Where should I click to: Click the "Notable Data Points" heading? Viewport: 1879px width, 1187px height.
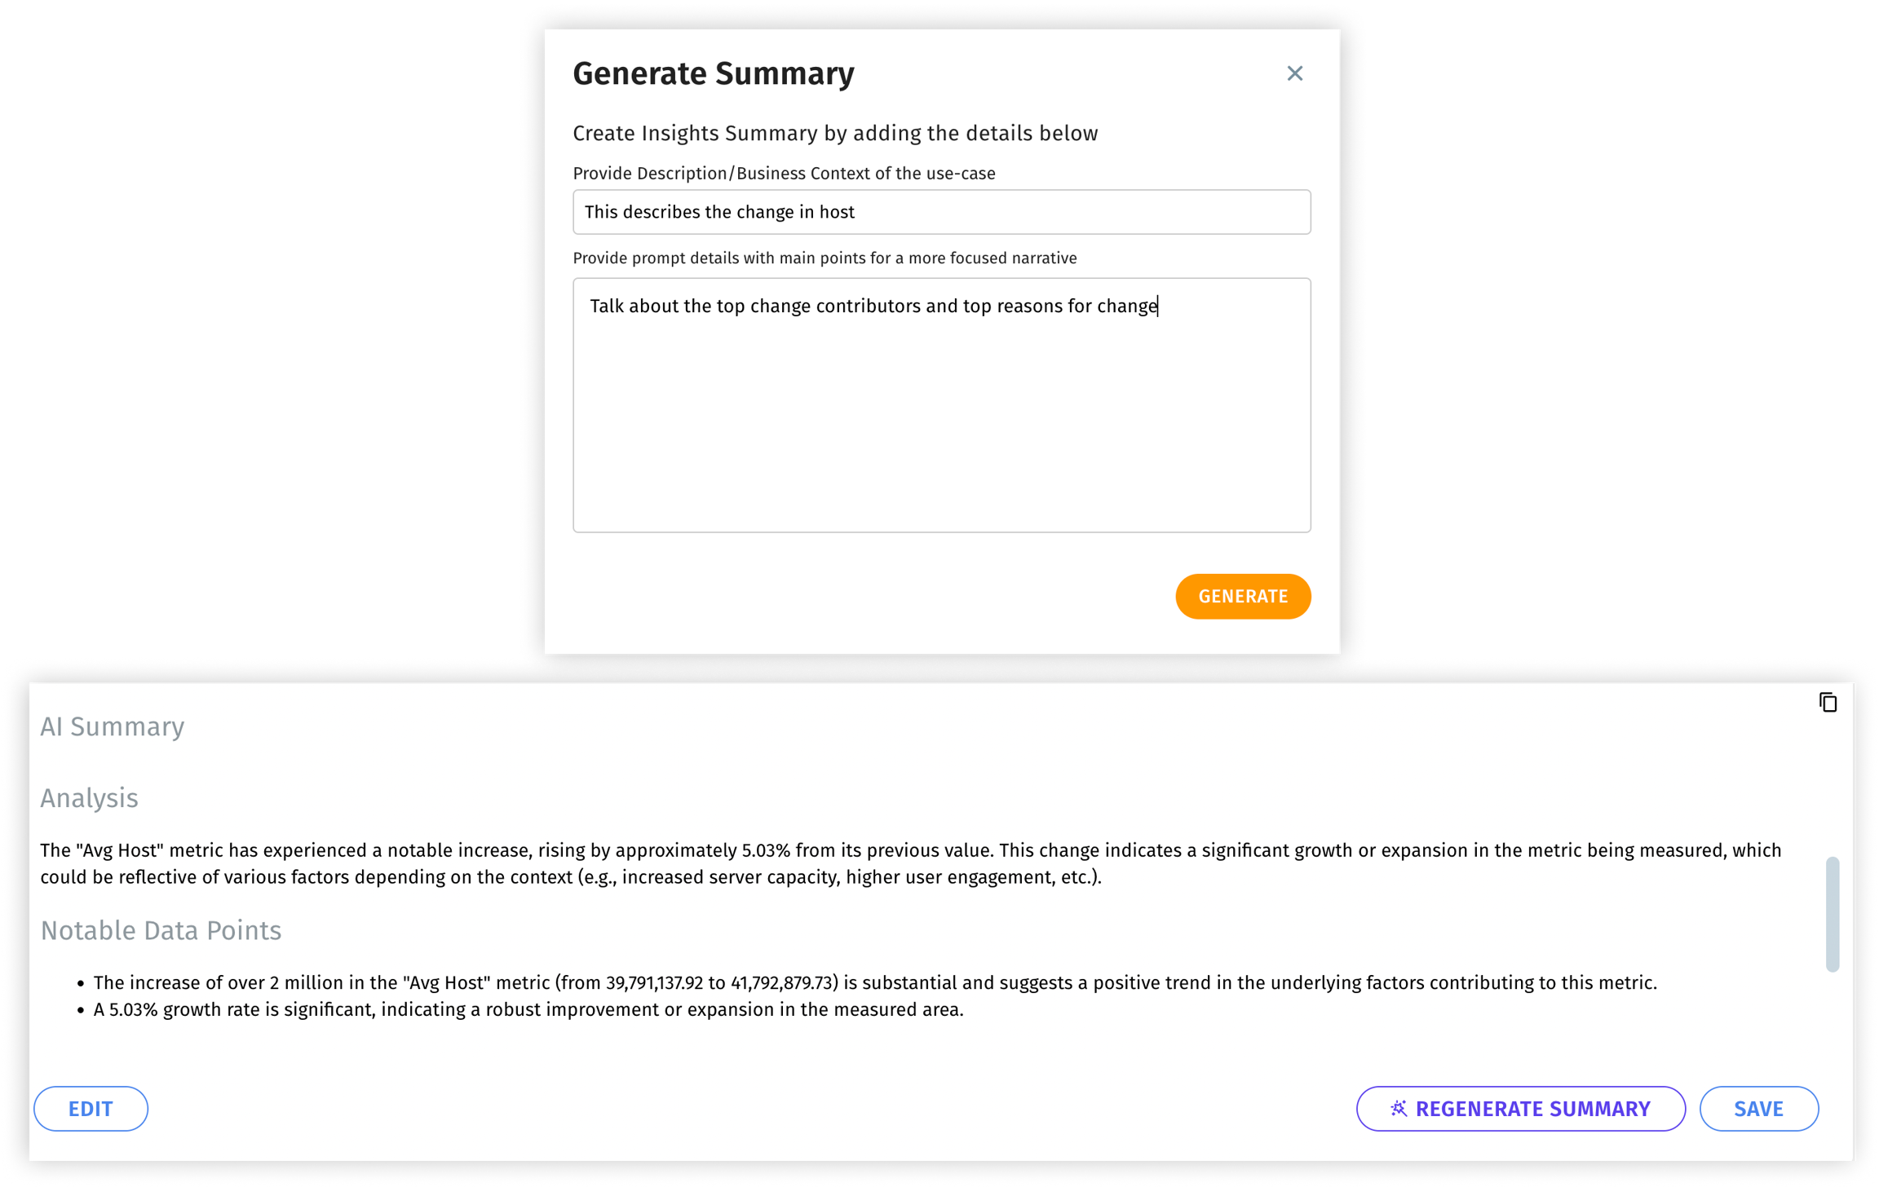(161, 930)
